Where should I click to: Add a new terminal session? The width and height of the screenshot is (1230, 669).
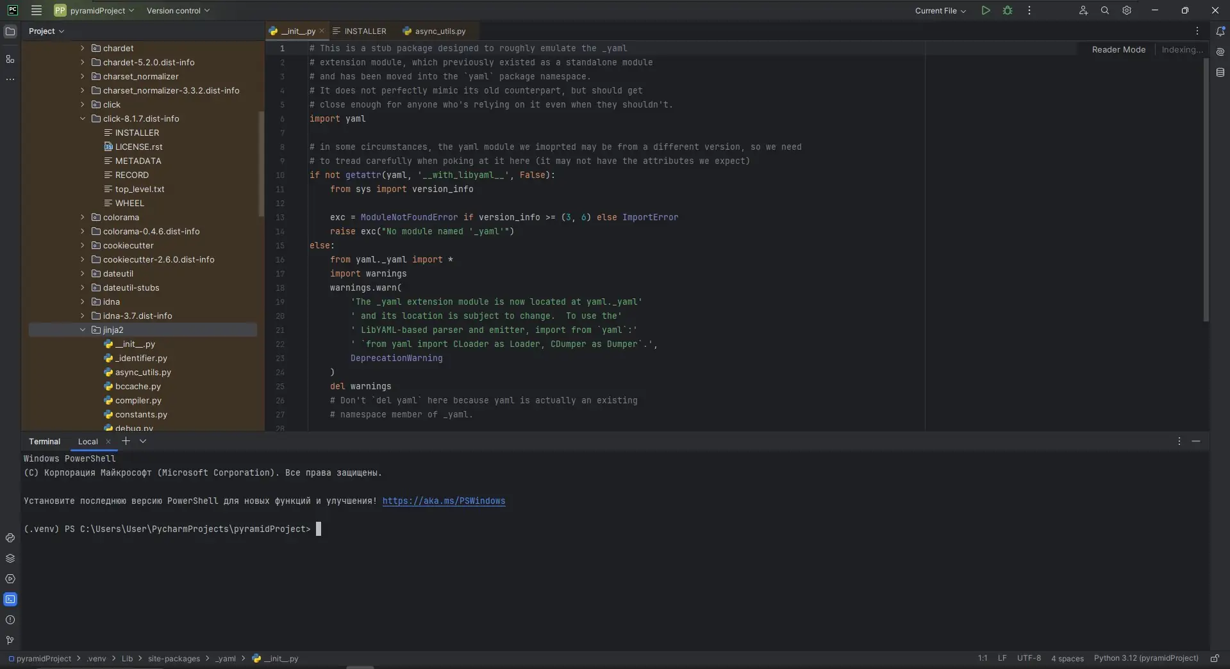[126, 441]
